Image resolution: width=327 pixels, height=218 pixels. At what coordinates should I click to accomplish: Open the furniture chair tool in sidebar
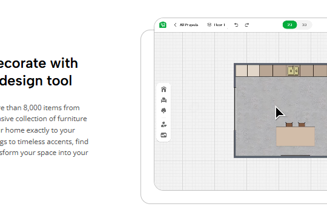(x=163, y=100)
